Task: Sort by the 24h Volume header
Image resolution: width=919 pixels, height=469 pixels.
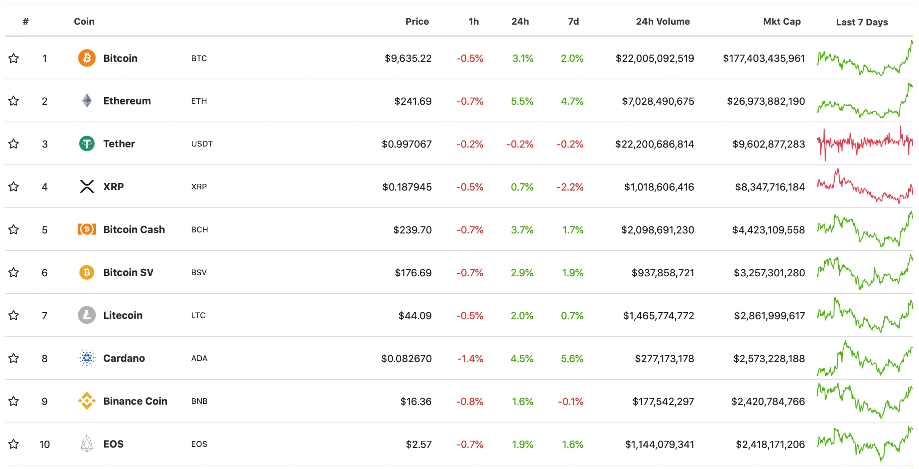Action: tap(663, 22)
